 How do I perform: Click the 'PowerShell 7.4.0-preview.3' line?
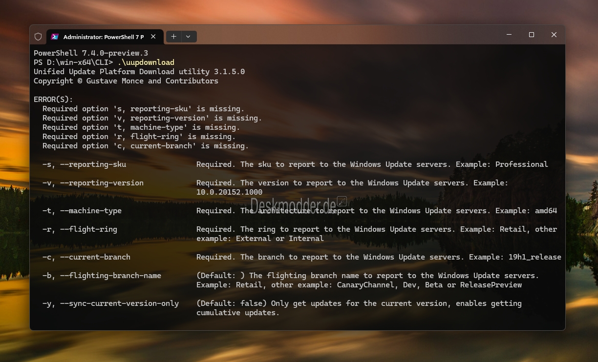point(91,53)
